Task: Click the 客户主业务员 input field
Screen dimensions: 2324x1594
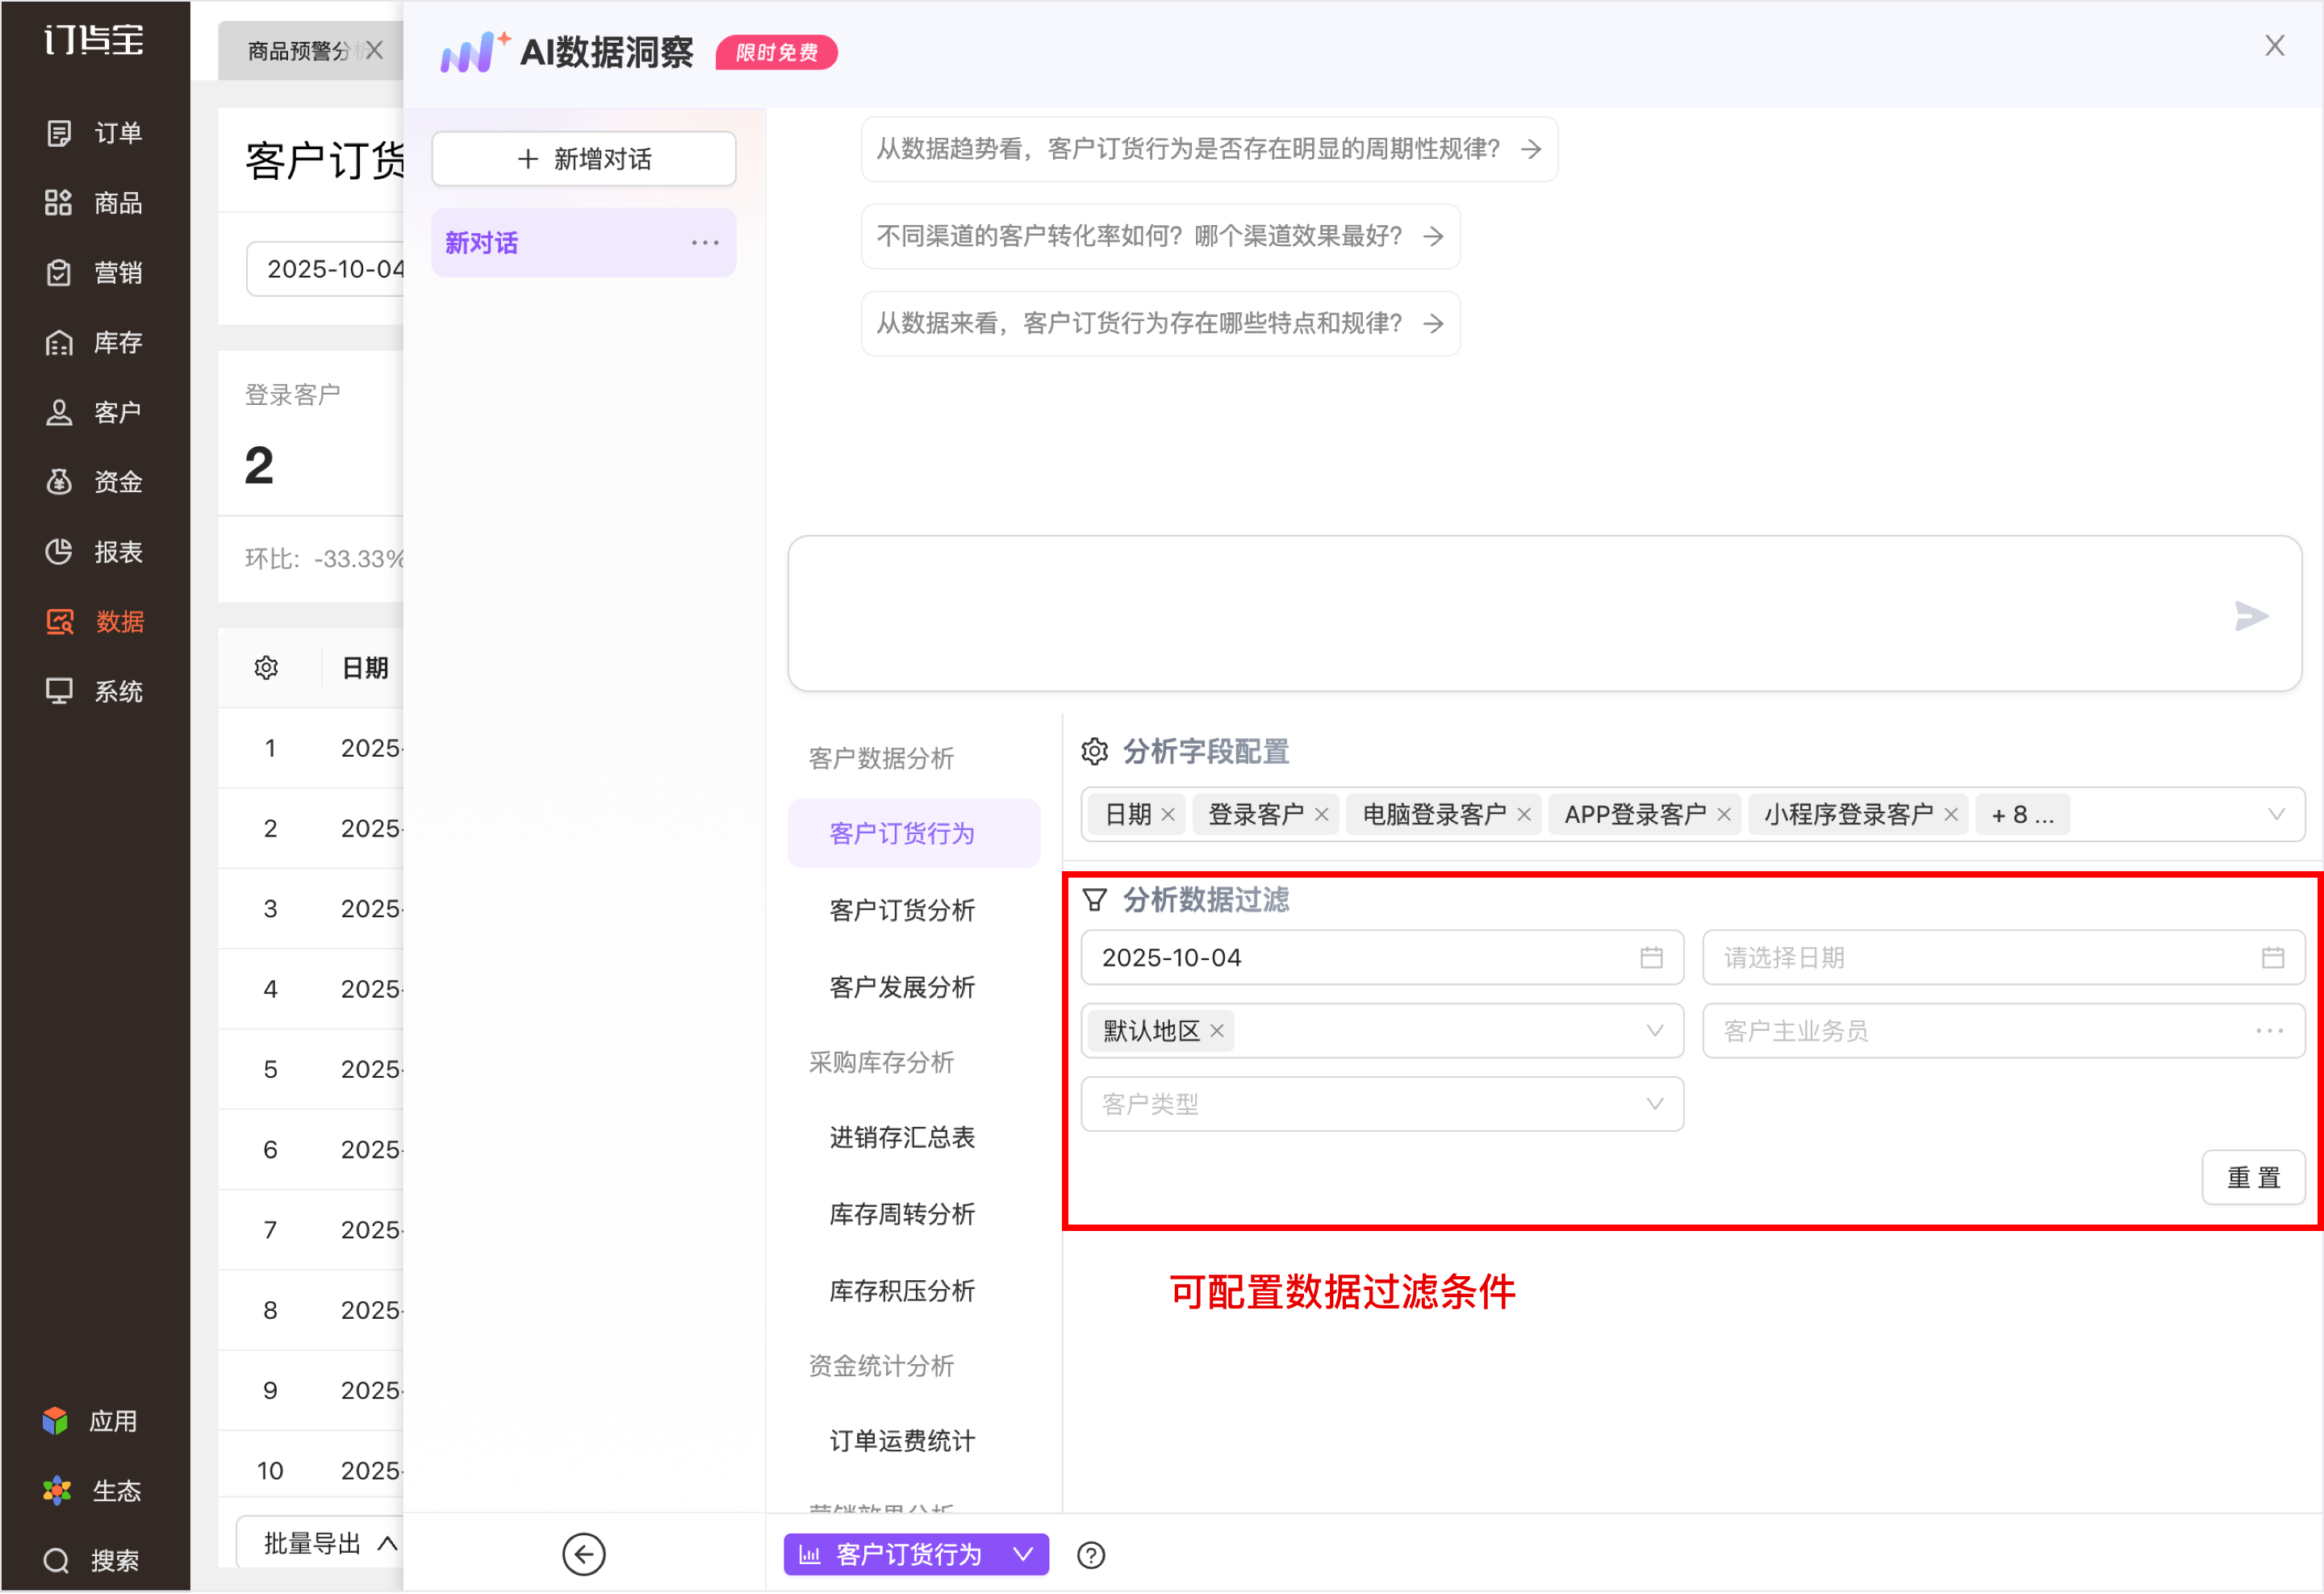Action: (x=1980, y=1030)
